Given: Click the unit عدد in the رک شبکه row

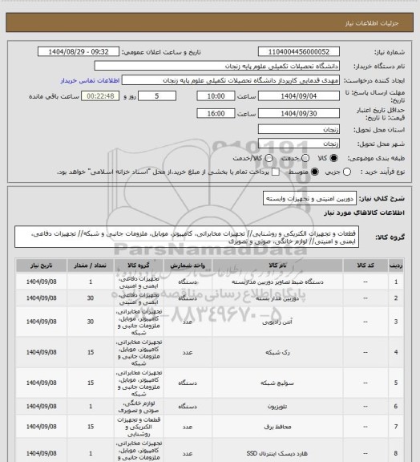Looking at the screenshot, I should click(x=188, y=352).
